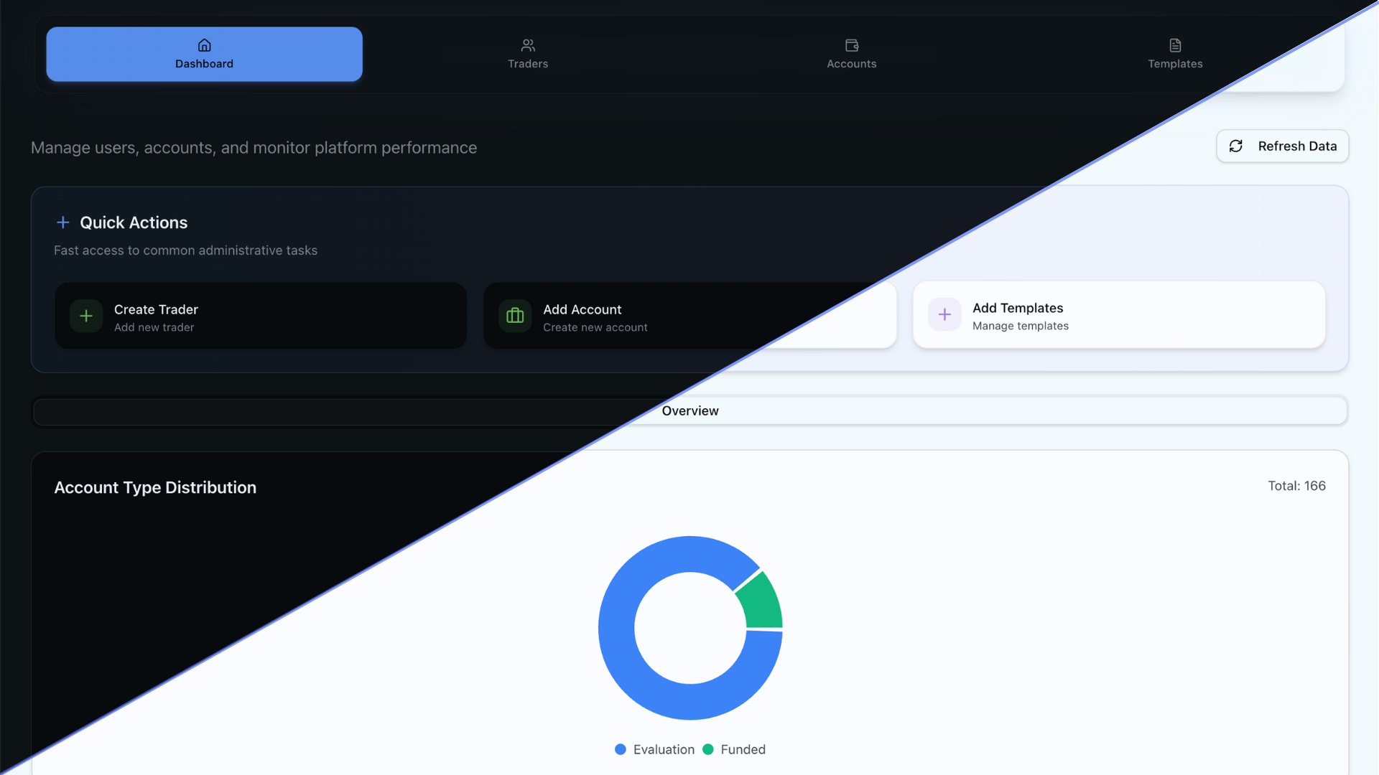Toggle the Evaluation legend entry

pyautogui.click(x=664, y=749)
